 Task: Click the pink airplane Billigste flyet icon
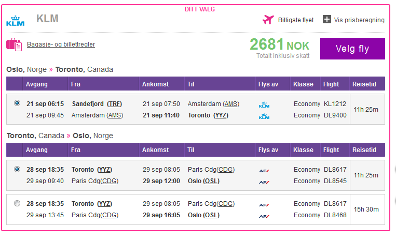click(268, 19)
